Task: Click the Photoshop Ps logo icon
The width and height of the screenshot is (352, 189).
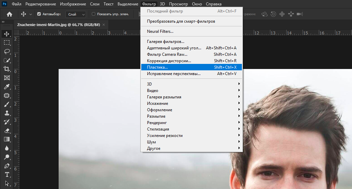Action: point(4,4)
